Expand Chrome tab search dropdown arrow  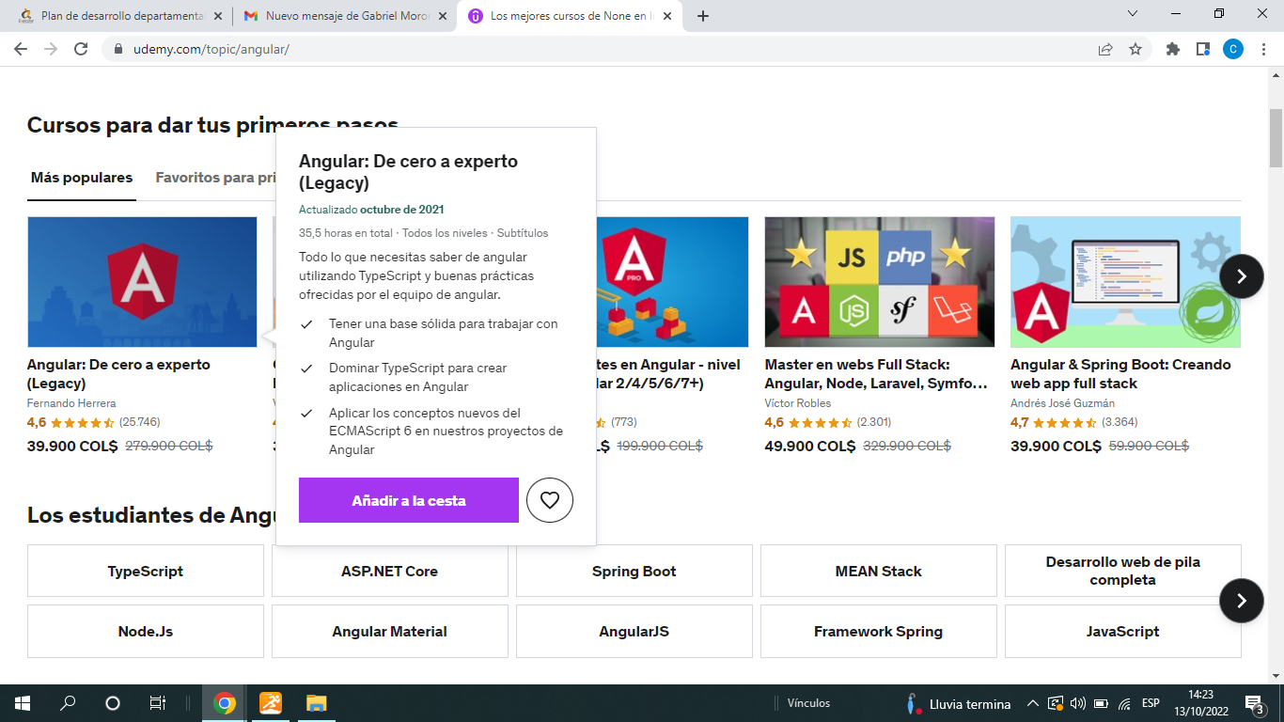(x=1133, y=14)
